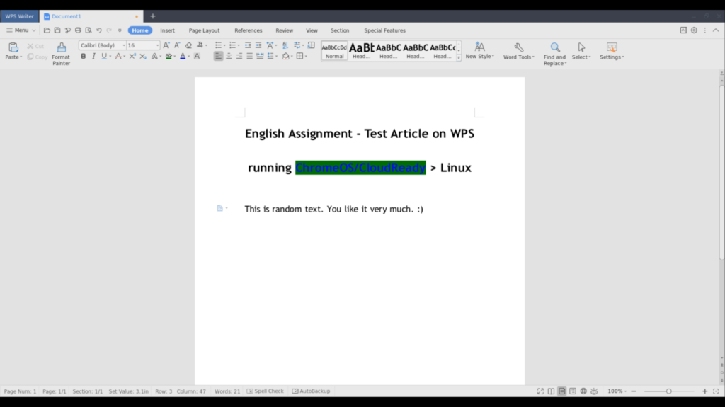Switch to full screen view in status bar

[540, 391]
